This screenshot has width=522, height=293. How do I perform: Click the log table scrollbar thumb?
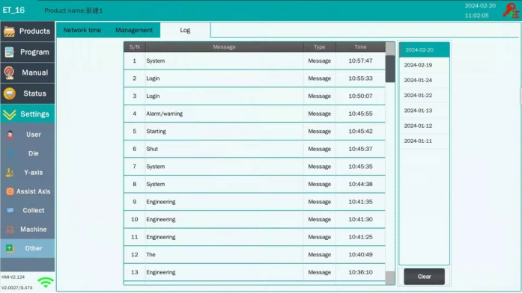(390, 69)
